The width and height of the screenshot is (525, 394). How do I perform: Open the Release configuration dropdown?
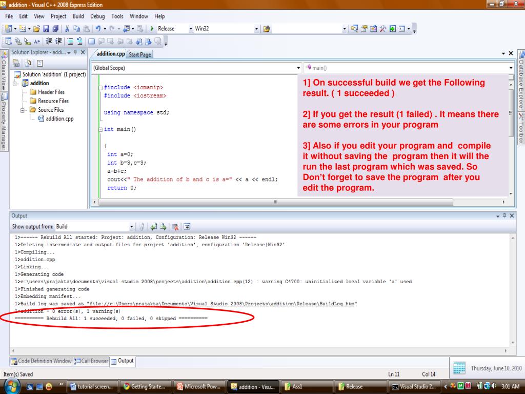(x=191, y=29)
